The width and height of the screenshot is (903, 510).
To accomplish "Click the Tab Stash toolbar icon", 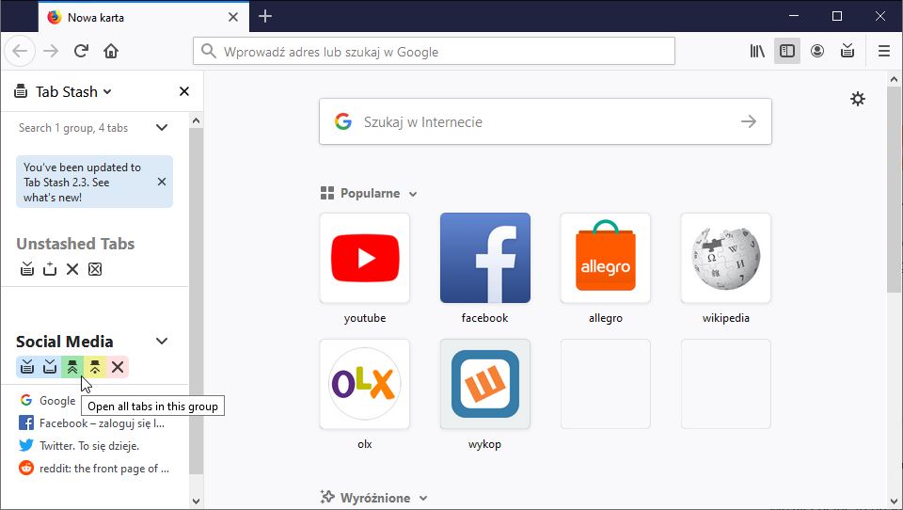I will [x=848, y=52].
